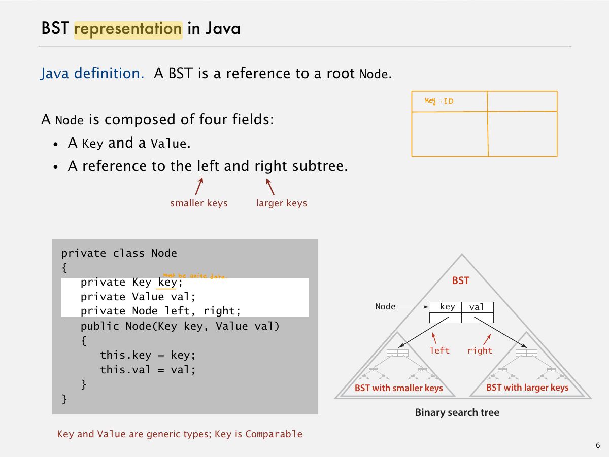The width and height of the screenshot is (609, 457).
Task: Select the sentence "A BST is a reference to a root Node."
Action: 273,74
